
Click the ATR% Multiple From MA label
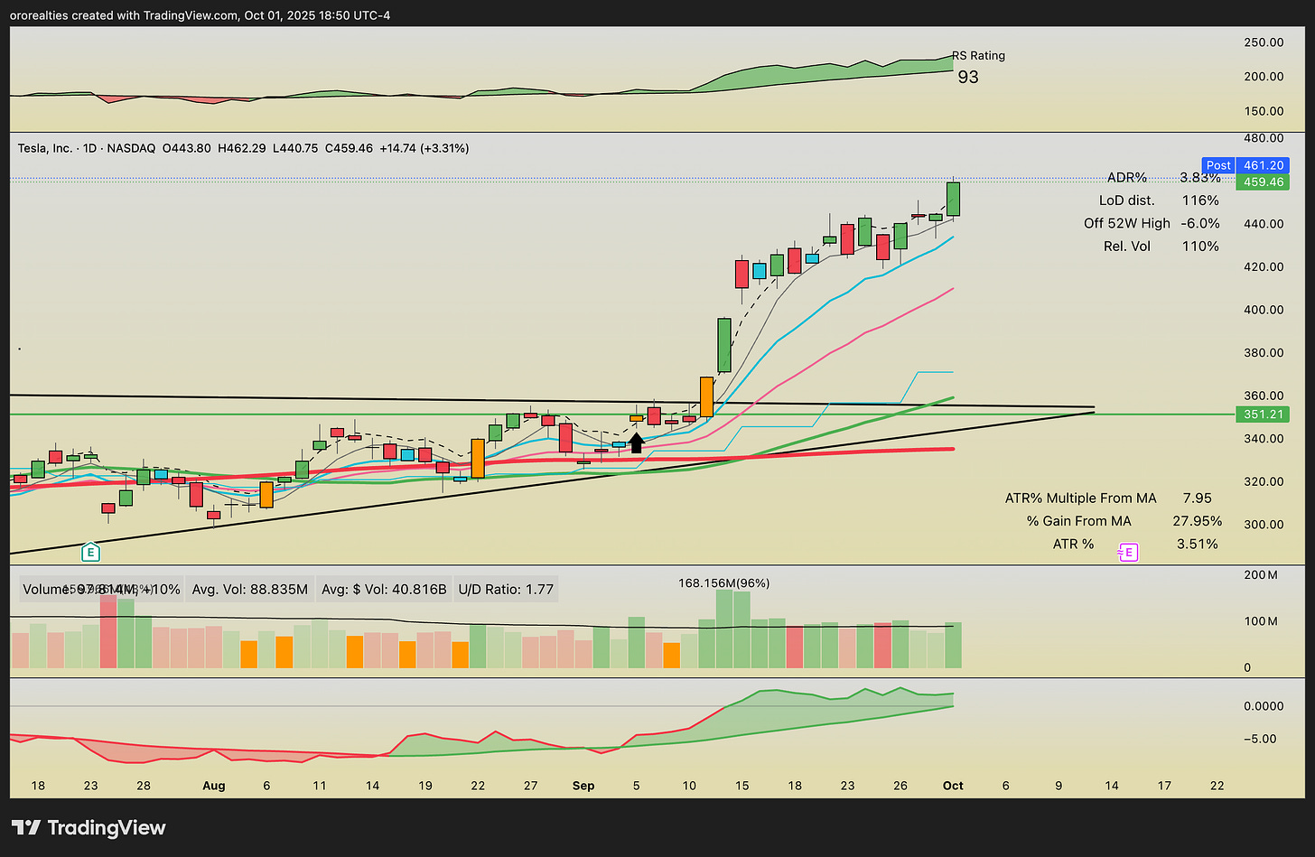tap(1080, 498)
